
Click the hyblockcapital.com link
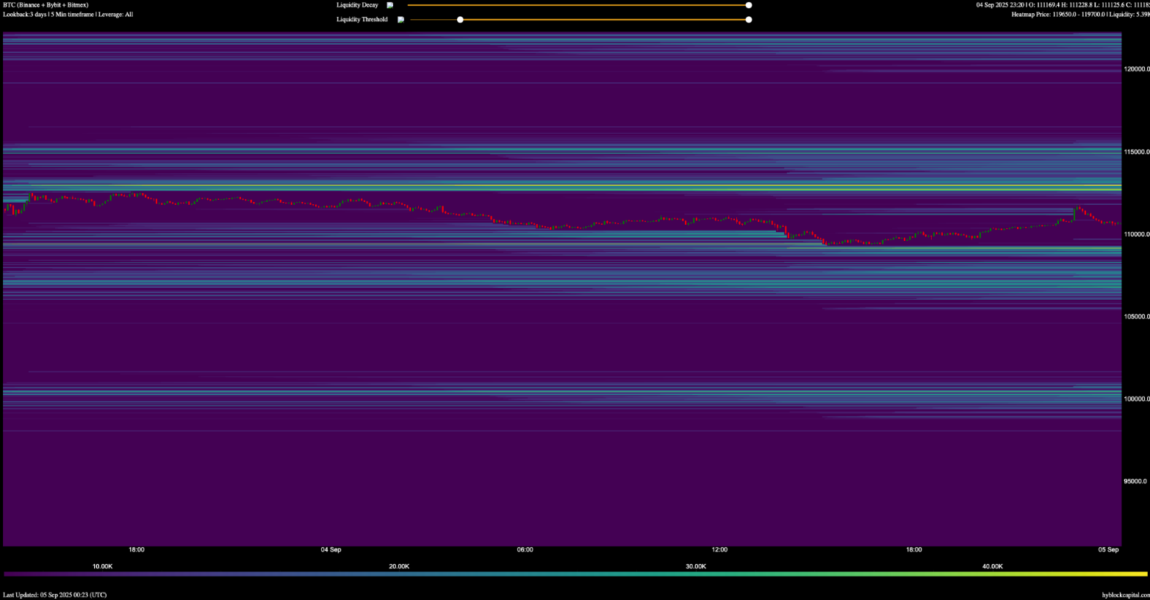pos(1125,595)
